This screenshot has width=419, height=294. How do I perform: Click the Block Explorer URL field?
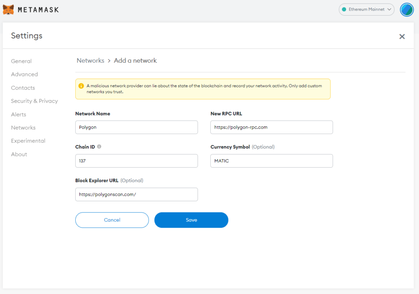[137, 194]
